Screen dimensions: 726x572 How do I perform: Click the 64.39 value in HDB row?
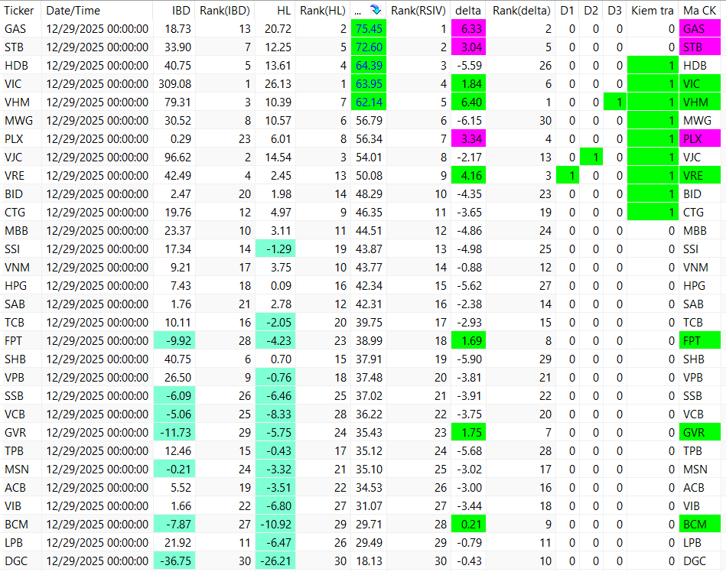(369, 65)
